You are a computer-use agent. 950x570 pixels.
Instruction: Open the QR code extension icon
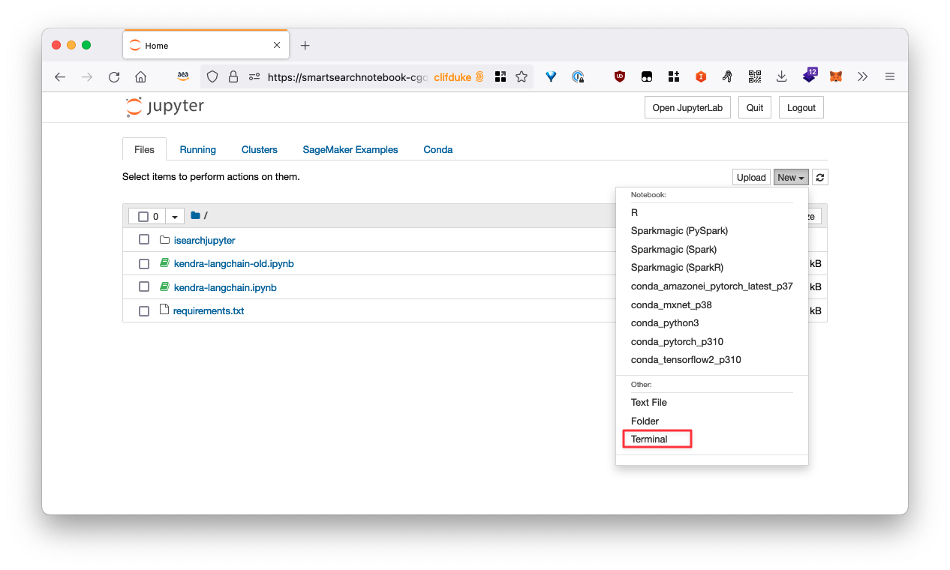point(754,76)
